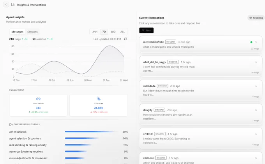Refresh the agent insights data

pyautogui.click(x=125, y=39)
